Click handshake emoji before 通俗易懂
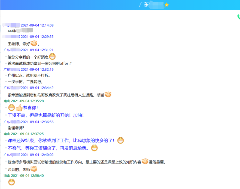The width and height of the screenshot is (240, 189). point(145,162)
